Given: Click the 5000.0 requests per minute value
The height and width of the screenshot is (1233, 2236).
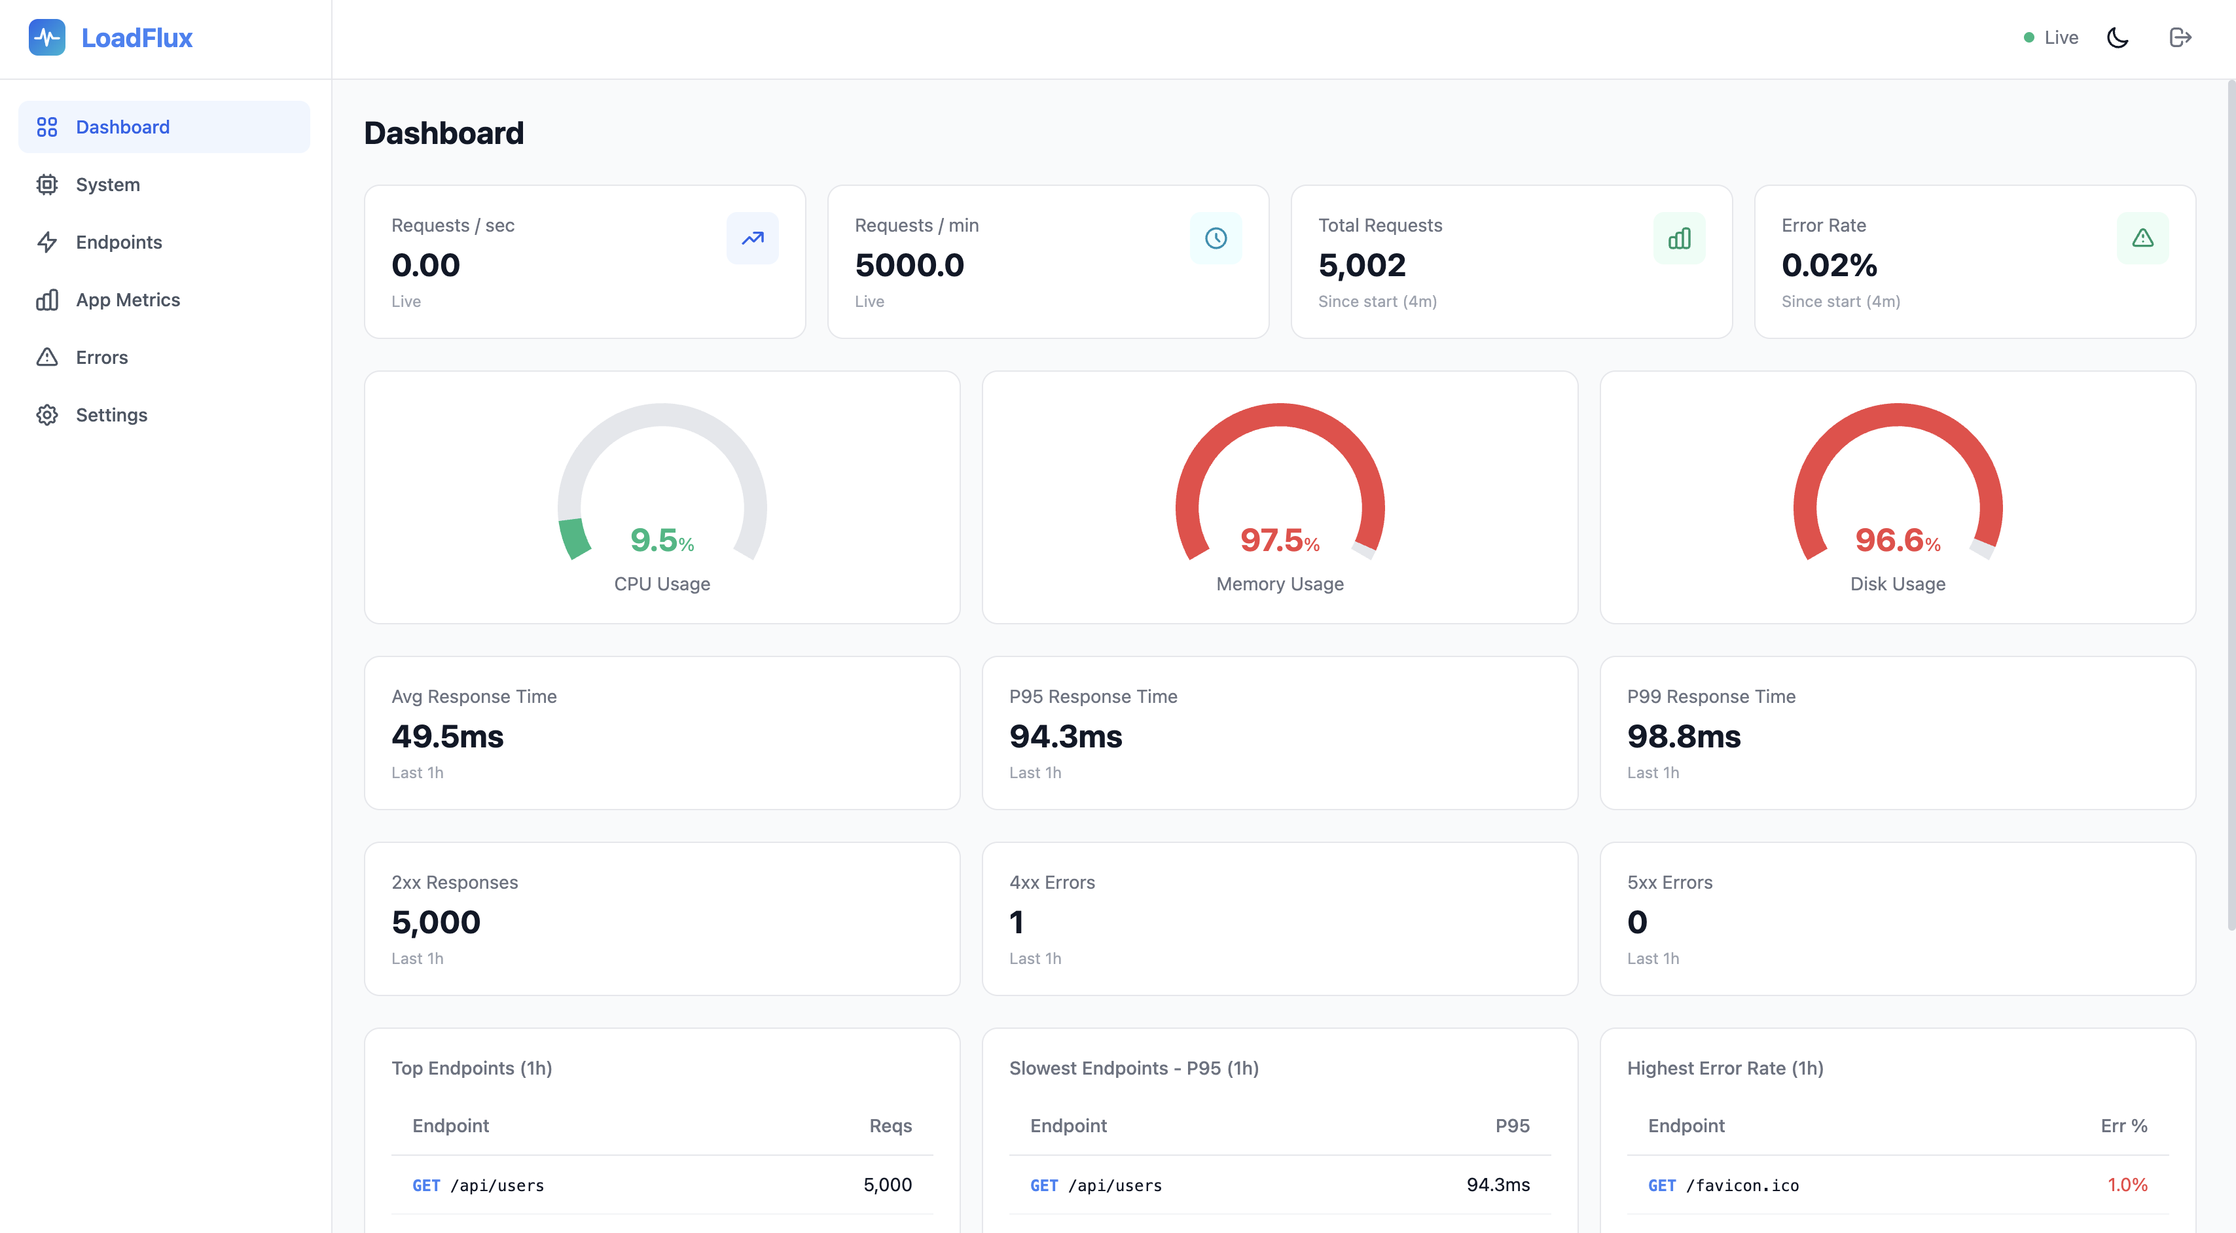Looking at the screenshot, I should click(910, 266).
